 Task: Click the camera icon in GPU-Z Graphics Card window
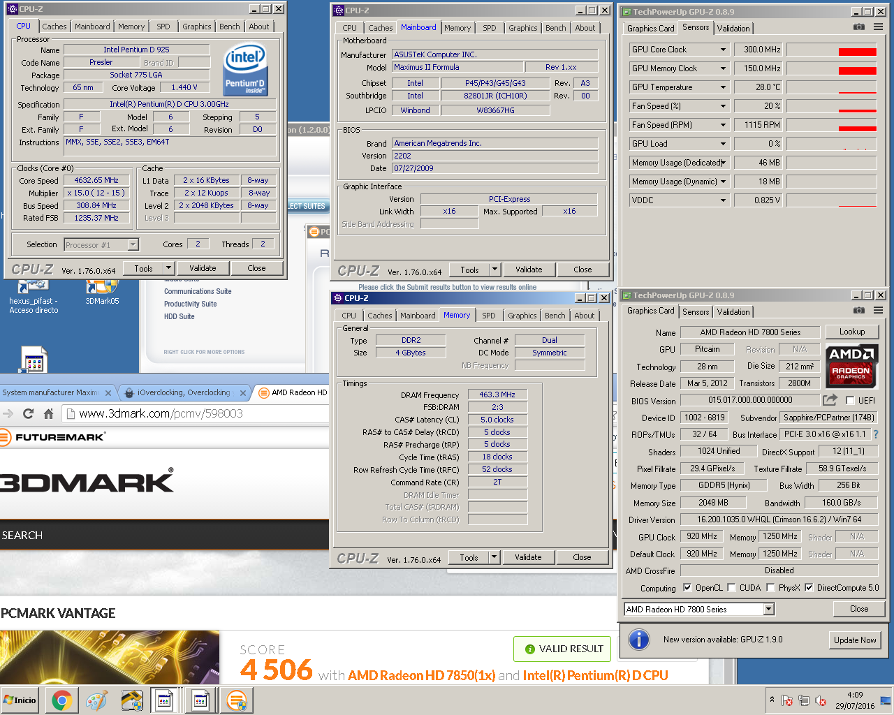(859, 311)
